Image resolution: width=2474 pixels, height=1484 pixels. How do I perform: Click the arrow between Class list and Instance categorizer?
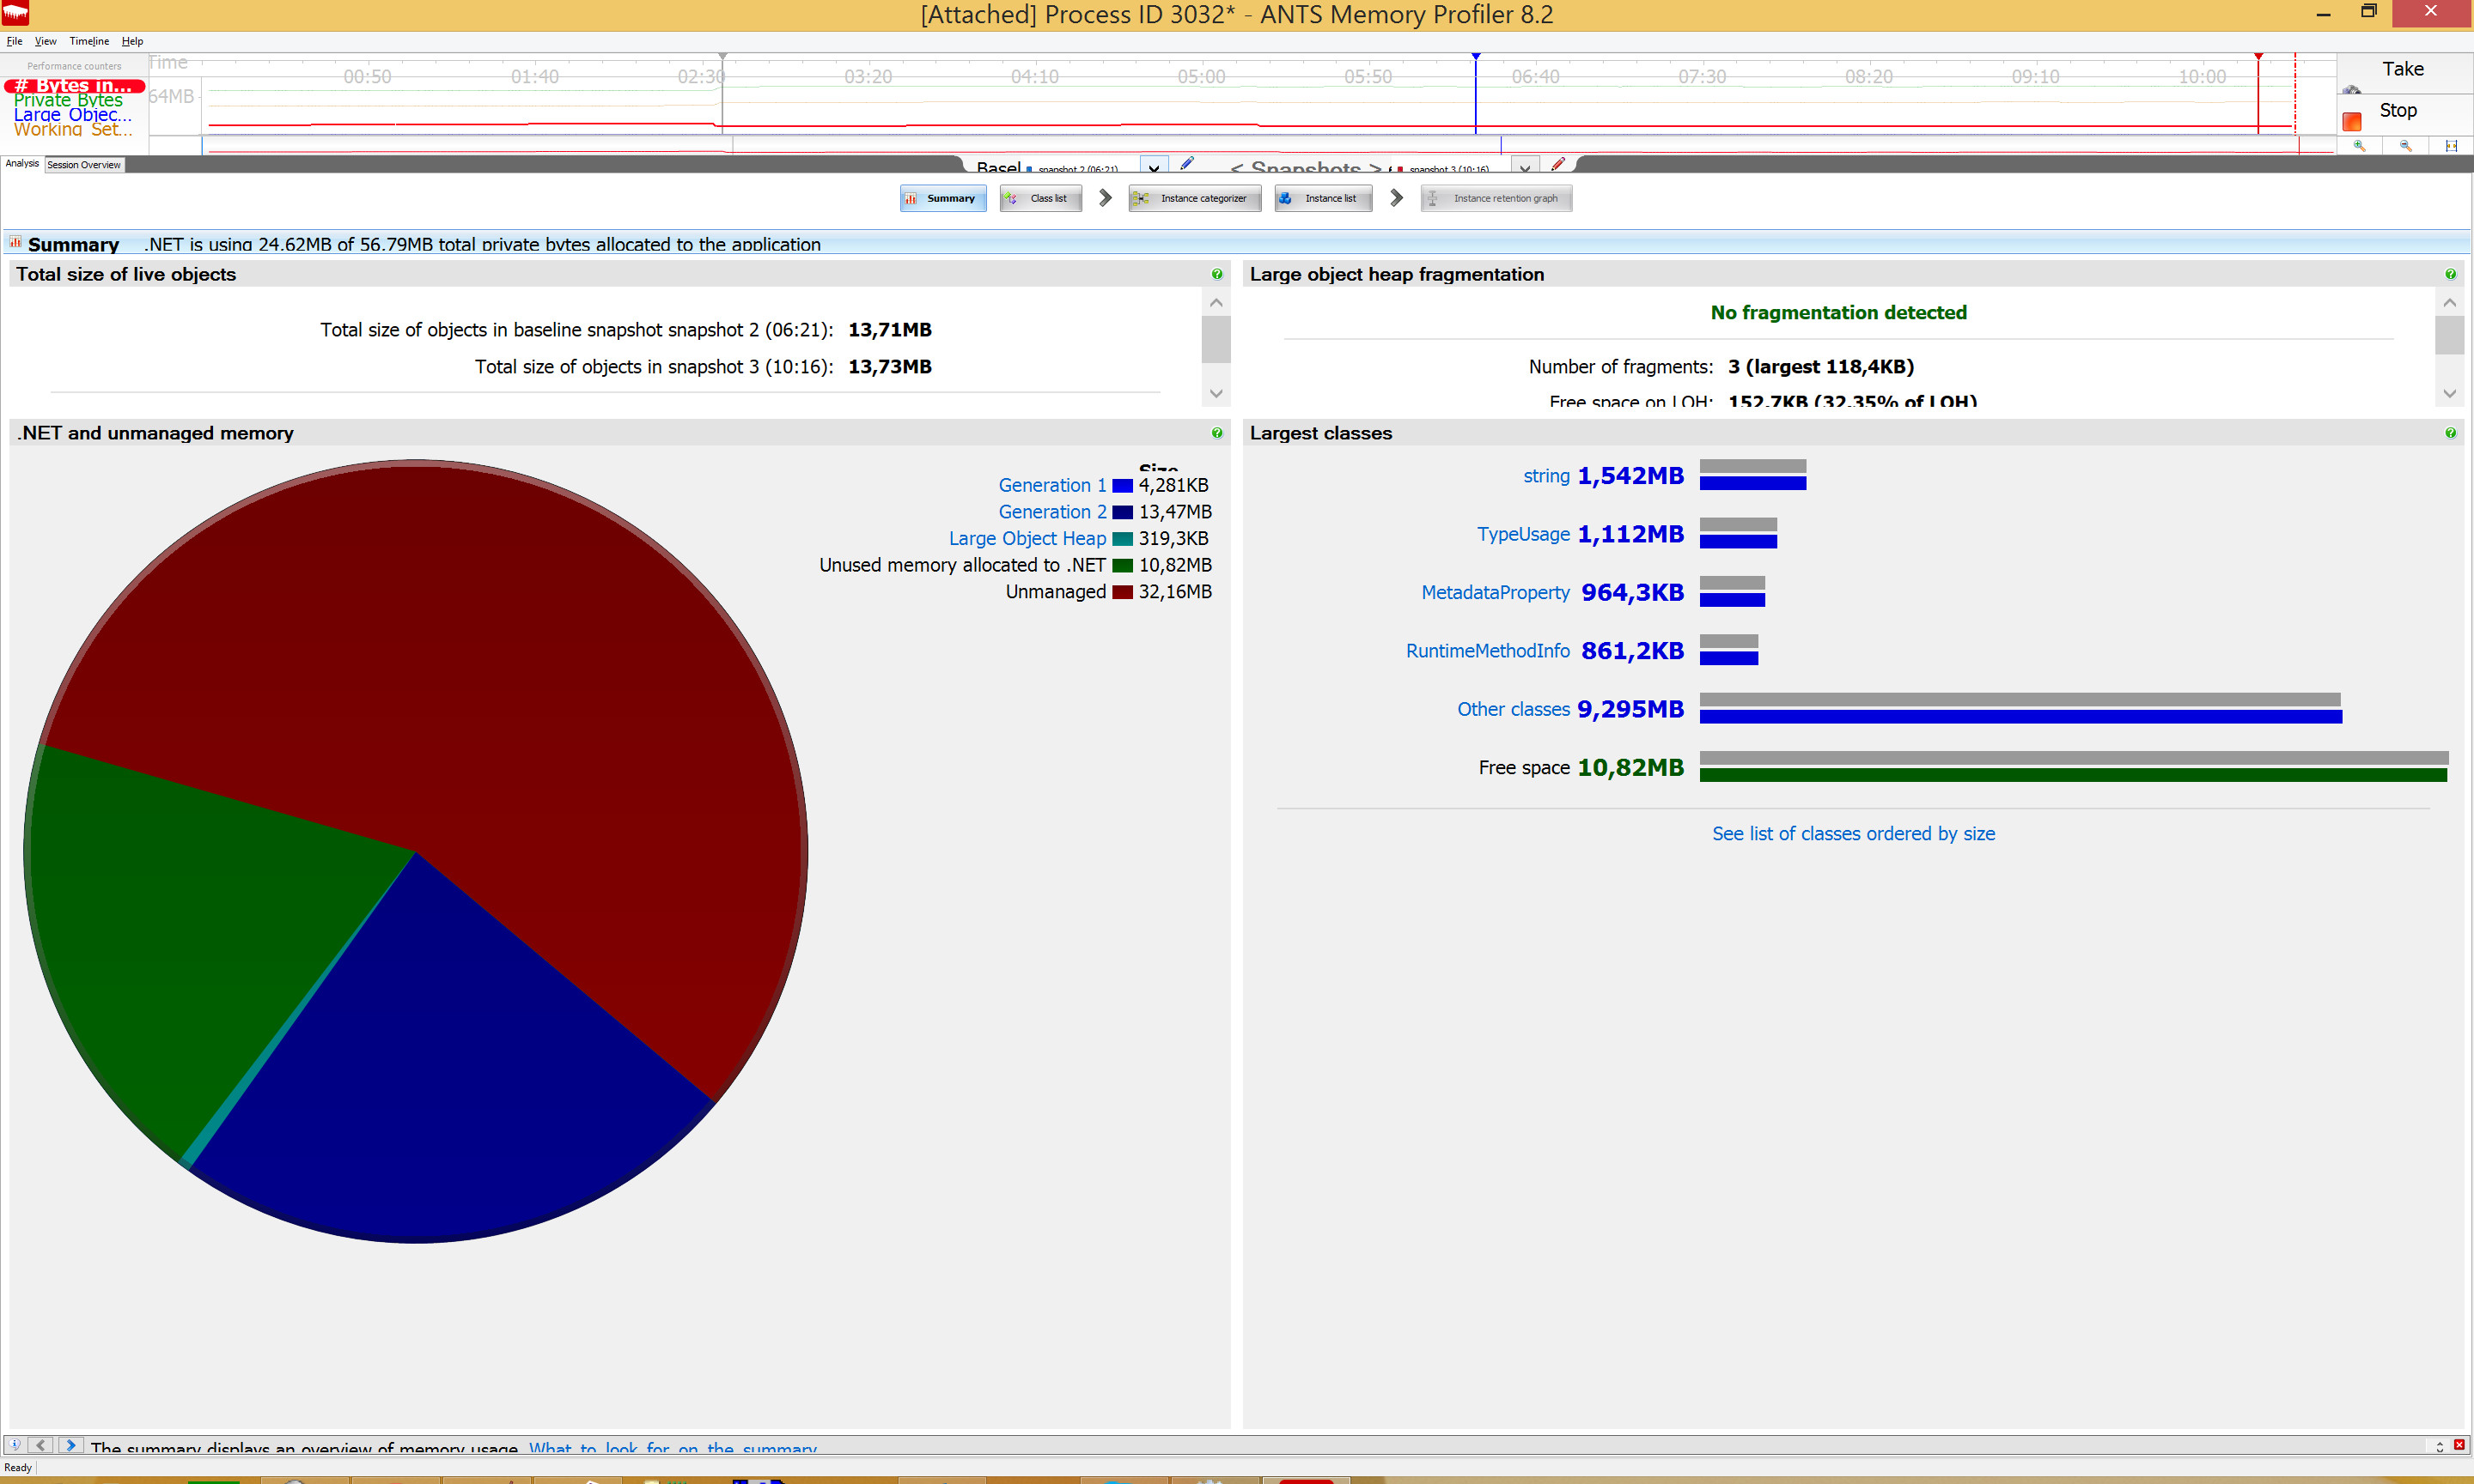[1105, 198]
